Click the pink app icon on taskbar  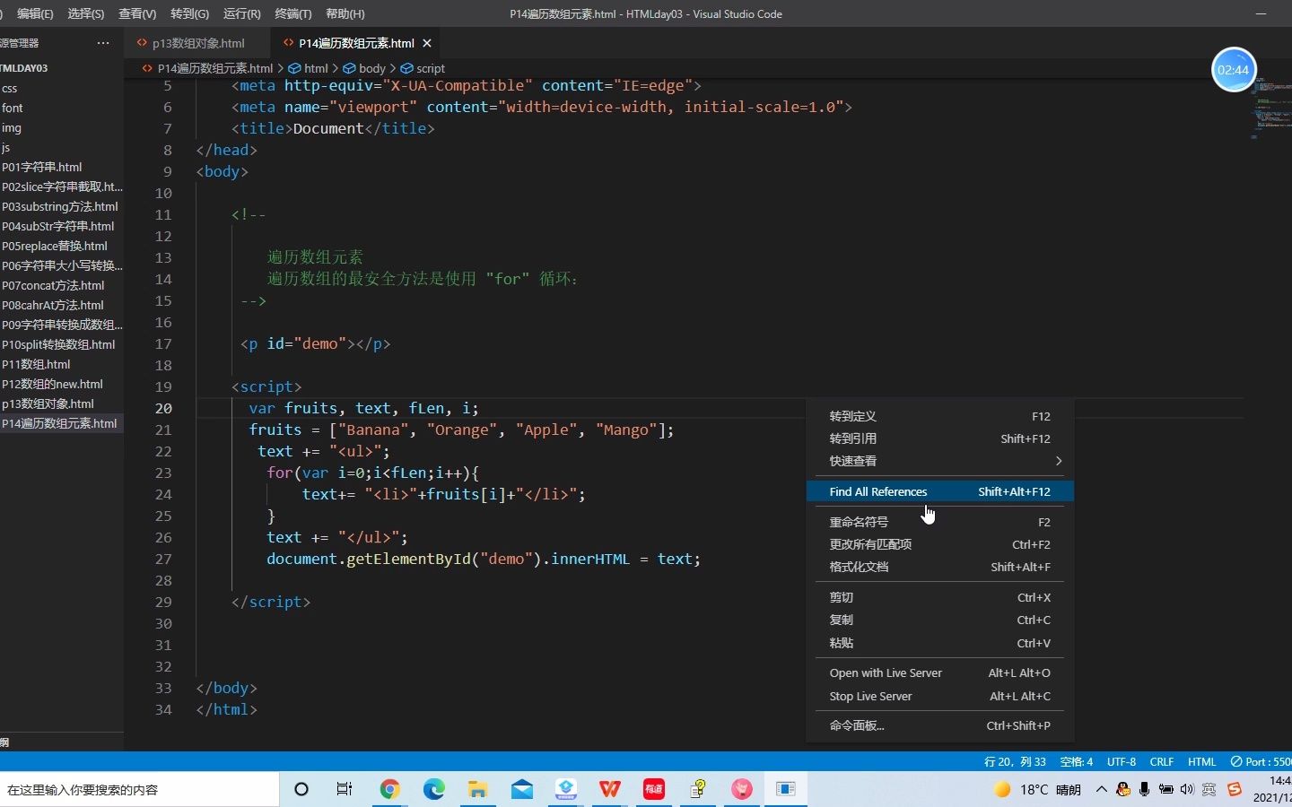click(x=742, y=789)
